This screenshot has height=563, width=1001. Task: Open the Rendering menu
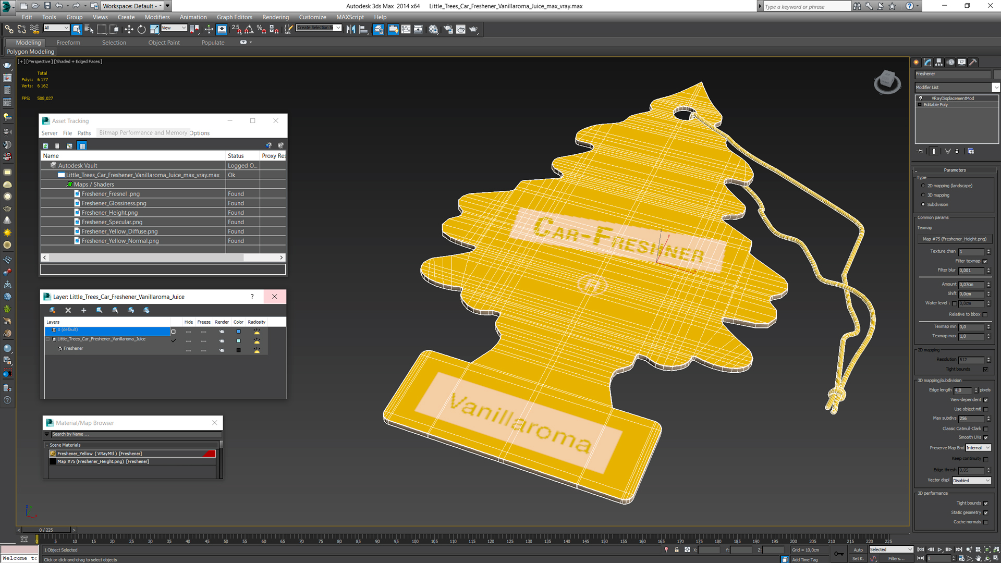tap(275, 17)
